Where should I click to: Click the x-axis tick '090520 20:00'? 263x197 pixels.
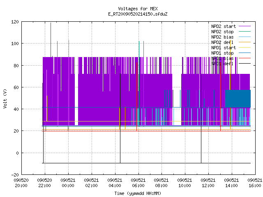(x=21, y=183)
